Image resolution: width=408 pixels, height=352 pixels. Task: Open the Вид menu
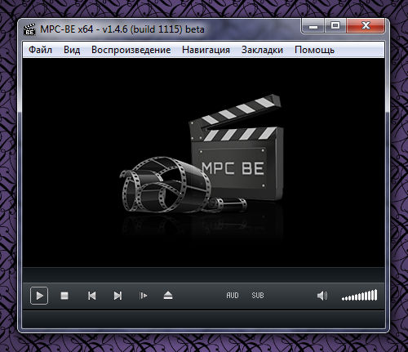pos(72,50)
